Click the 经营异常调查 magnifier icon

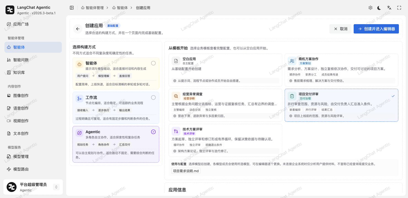pos(176,96)
